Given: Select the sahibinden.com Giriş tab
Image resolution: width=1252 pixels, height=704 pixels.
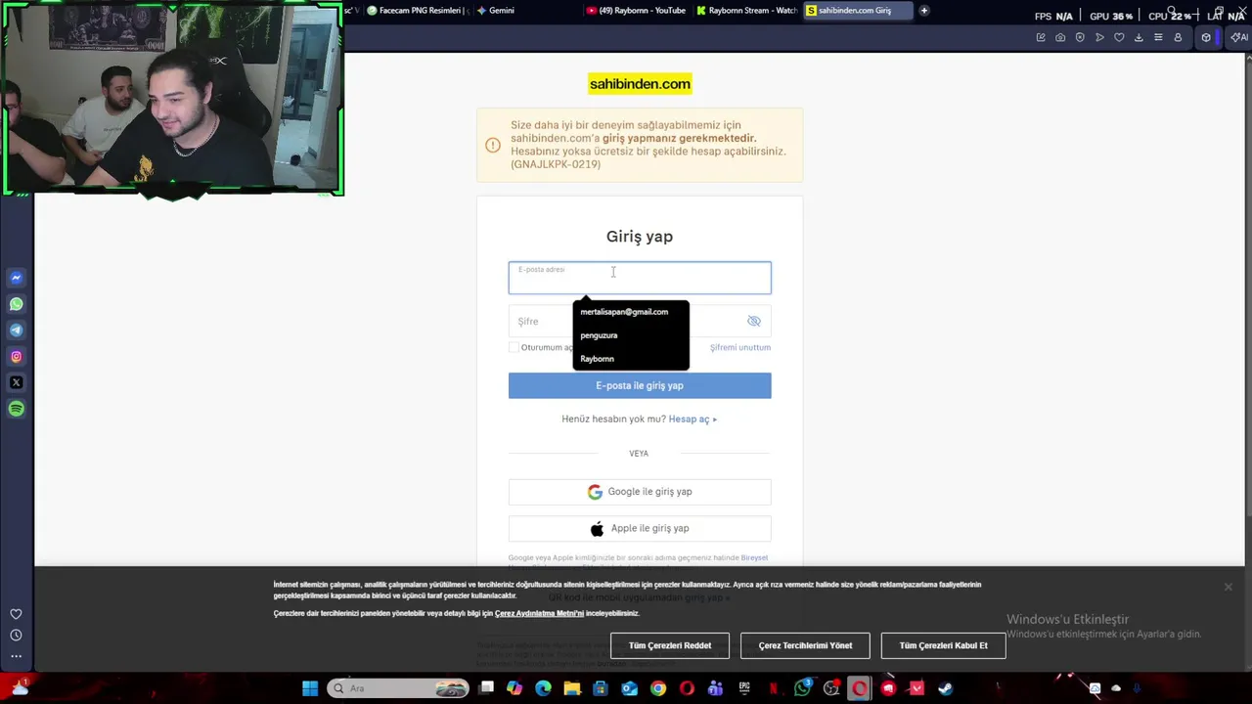Looking at the screenshot, I should pos(857,11).
